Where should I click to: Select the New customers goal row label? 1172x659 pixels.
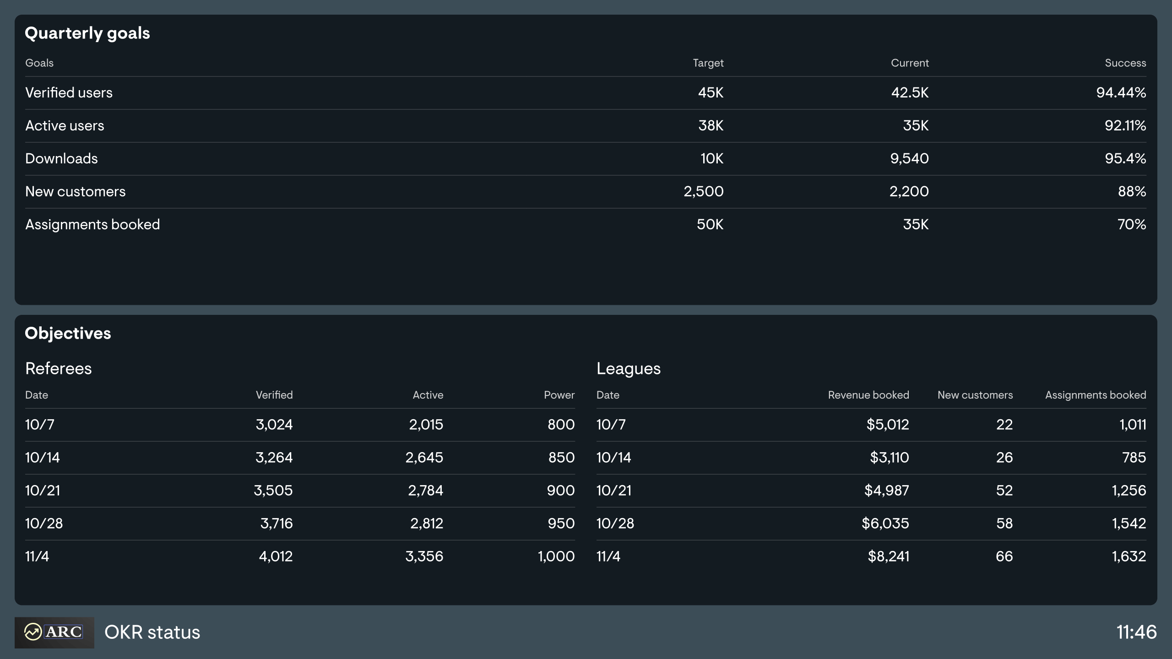(75, 191)
